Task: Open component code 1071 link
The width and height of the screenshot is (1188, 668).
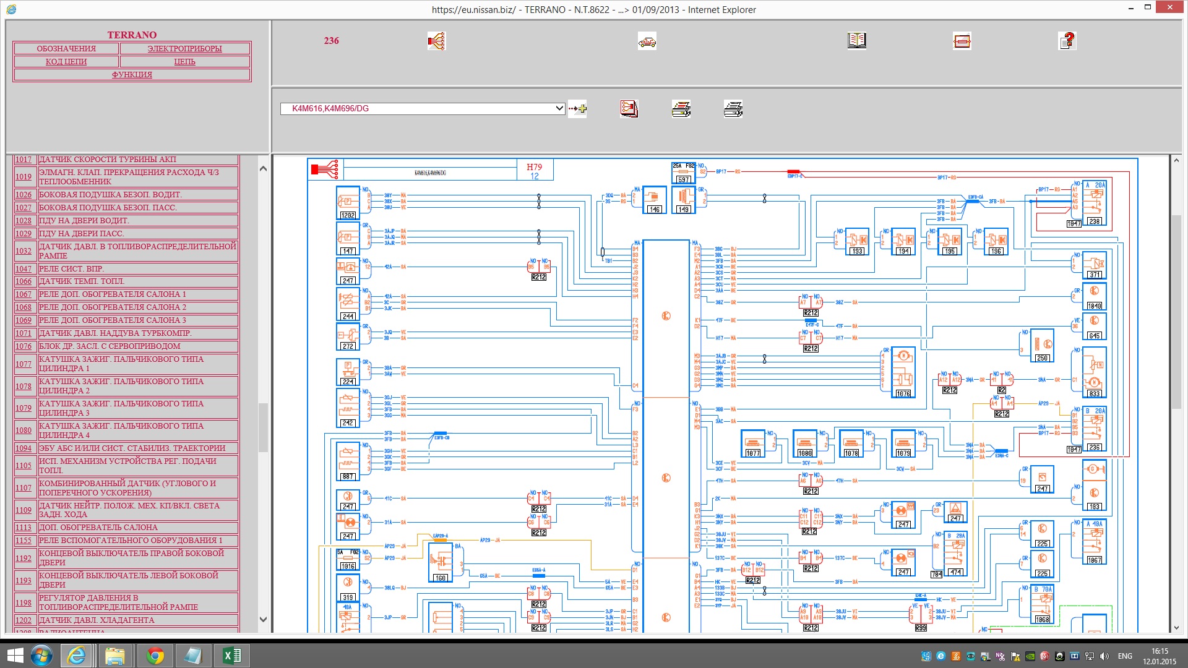Action: pyautogui.click(x=24, y=333)
